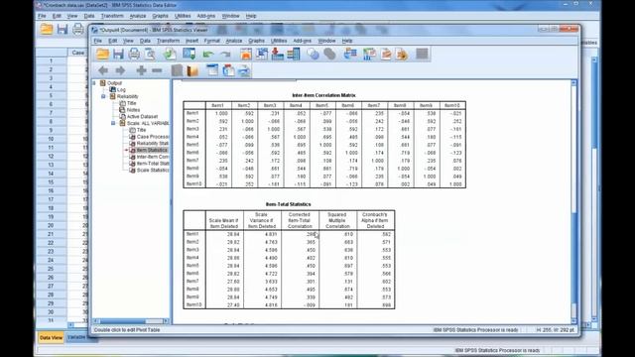
Task: Click Inter-Item Correlation Matrix table title
Action: pyautogui.click(x=323, y=95)
